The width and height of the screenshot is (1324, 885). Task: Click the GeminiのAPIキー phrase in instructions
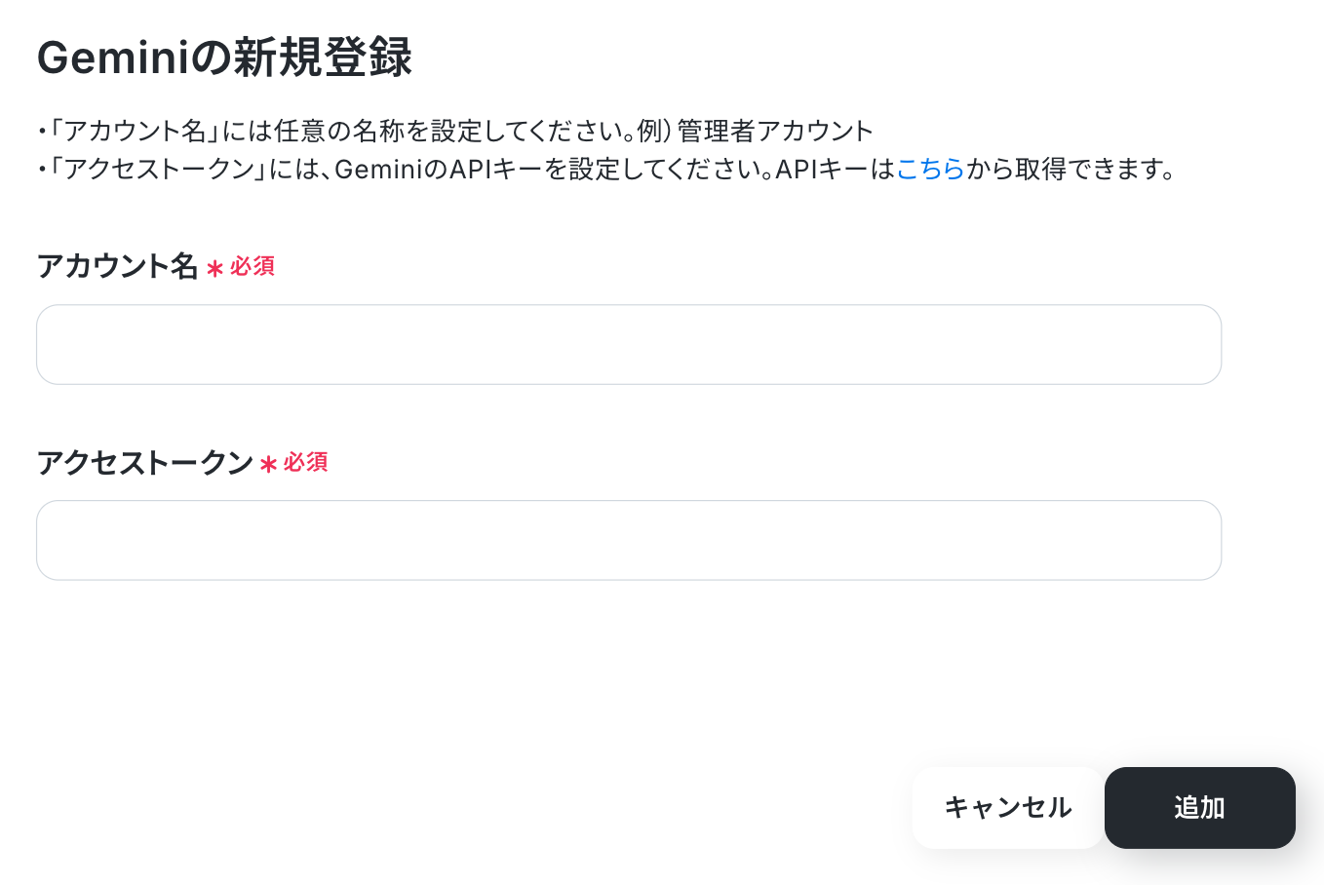click(439, 170)
